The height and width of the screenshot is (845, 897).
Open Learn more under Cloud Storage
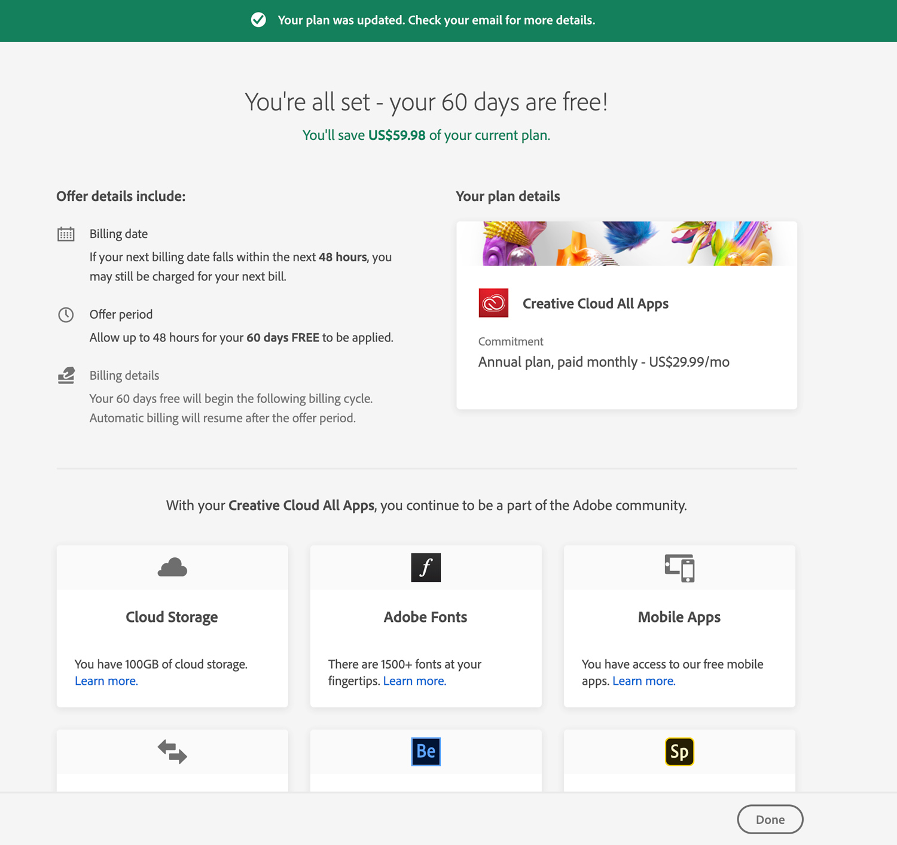[x=106, y=681]
